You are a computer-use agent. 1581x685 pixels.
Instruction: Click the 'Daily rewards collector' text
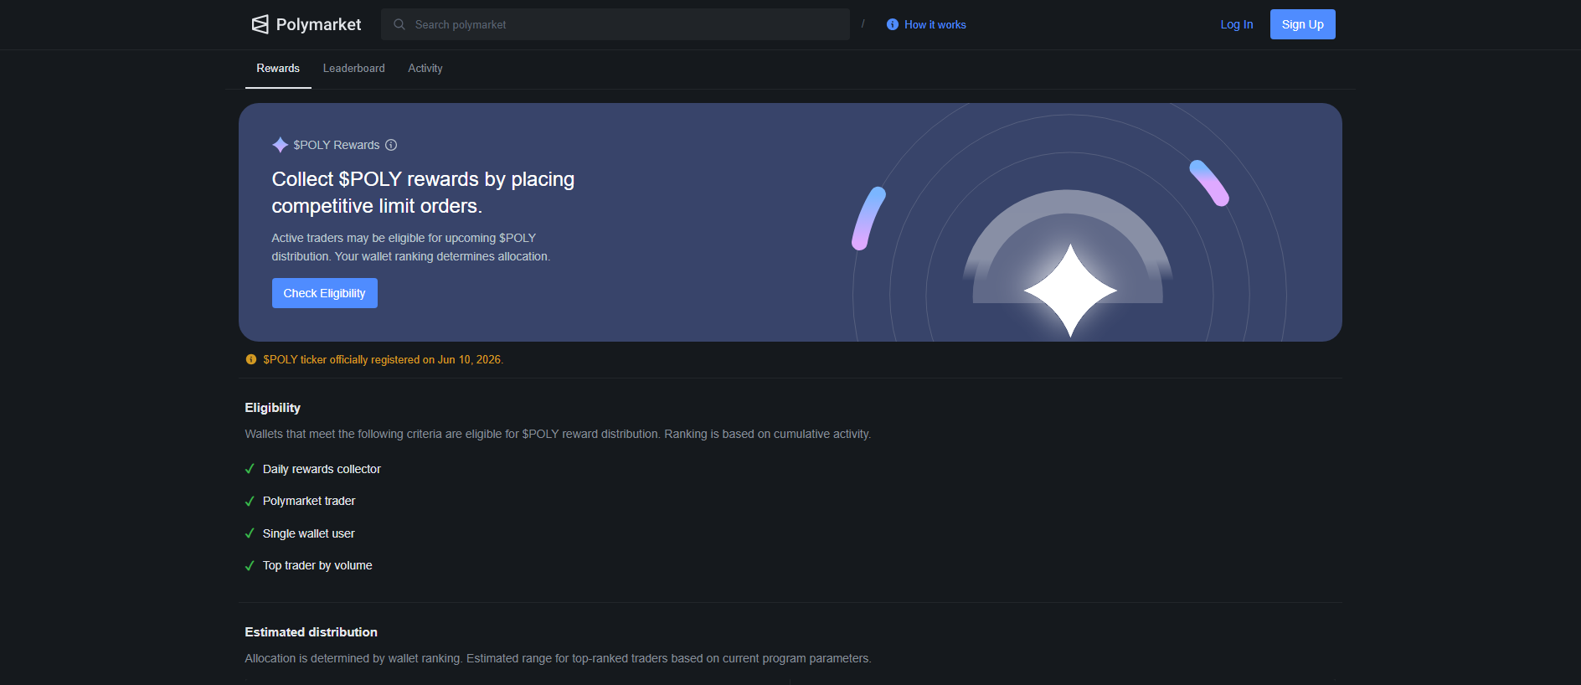pyautogui.click(x=322, y=469)
